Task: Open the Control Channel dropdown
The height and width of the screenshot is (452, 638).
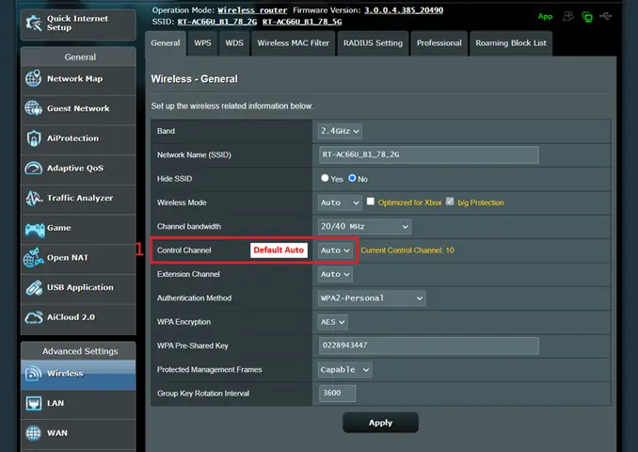Action: click(335, 250)
